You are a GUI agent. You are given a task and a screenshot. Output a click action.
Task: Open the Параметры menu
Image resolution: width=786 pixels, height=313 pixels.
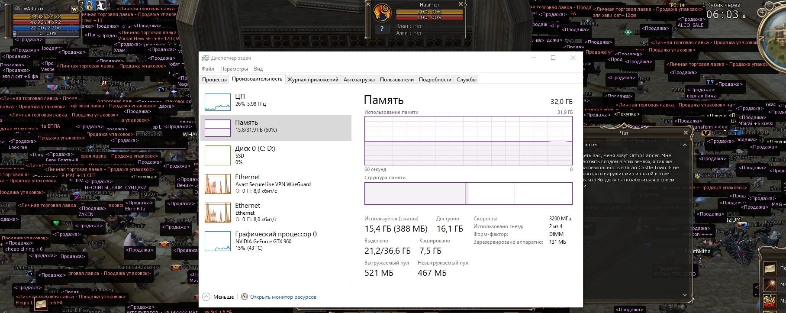(x=234, y=68)
